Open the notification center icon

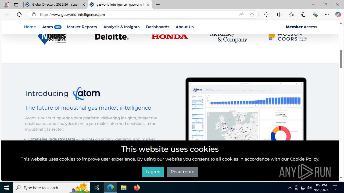coord(335,188)
